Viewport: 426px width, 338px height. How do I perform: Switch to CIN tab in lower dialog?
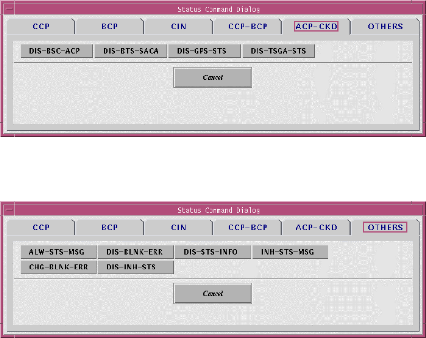tap(179, 227)
